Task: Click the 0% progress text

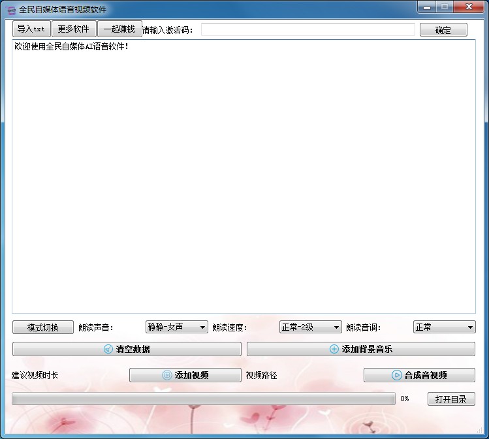Action: click(x=405, y=399)
